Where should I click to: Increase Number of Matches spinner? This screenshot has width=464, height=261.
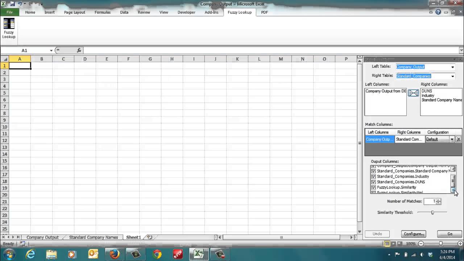(x=439, y=200)
